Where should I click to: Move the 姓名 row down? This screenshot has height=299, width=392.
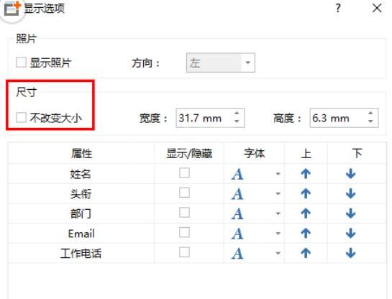[351, 174]
